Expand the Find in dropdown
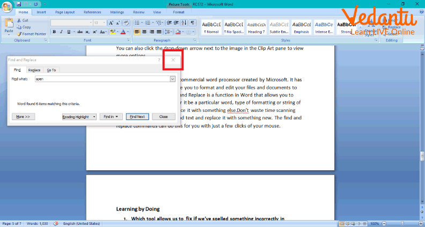Screen dimensions: 425x227 [x=111, y=116]
